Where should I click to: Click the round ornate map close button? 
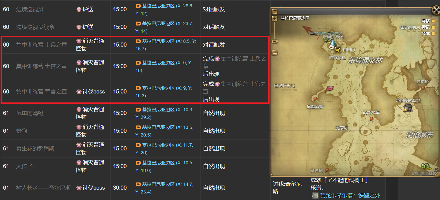tap(436, 10)
